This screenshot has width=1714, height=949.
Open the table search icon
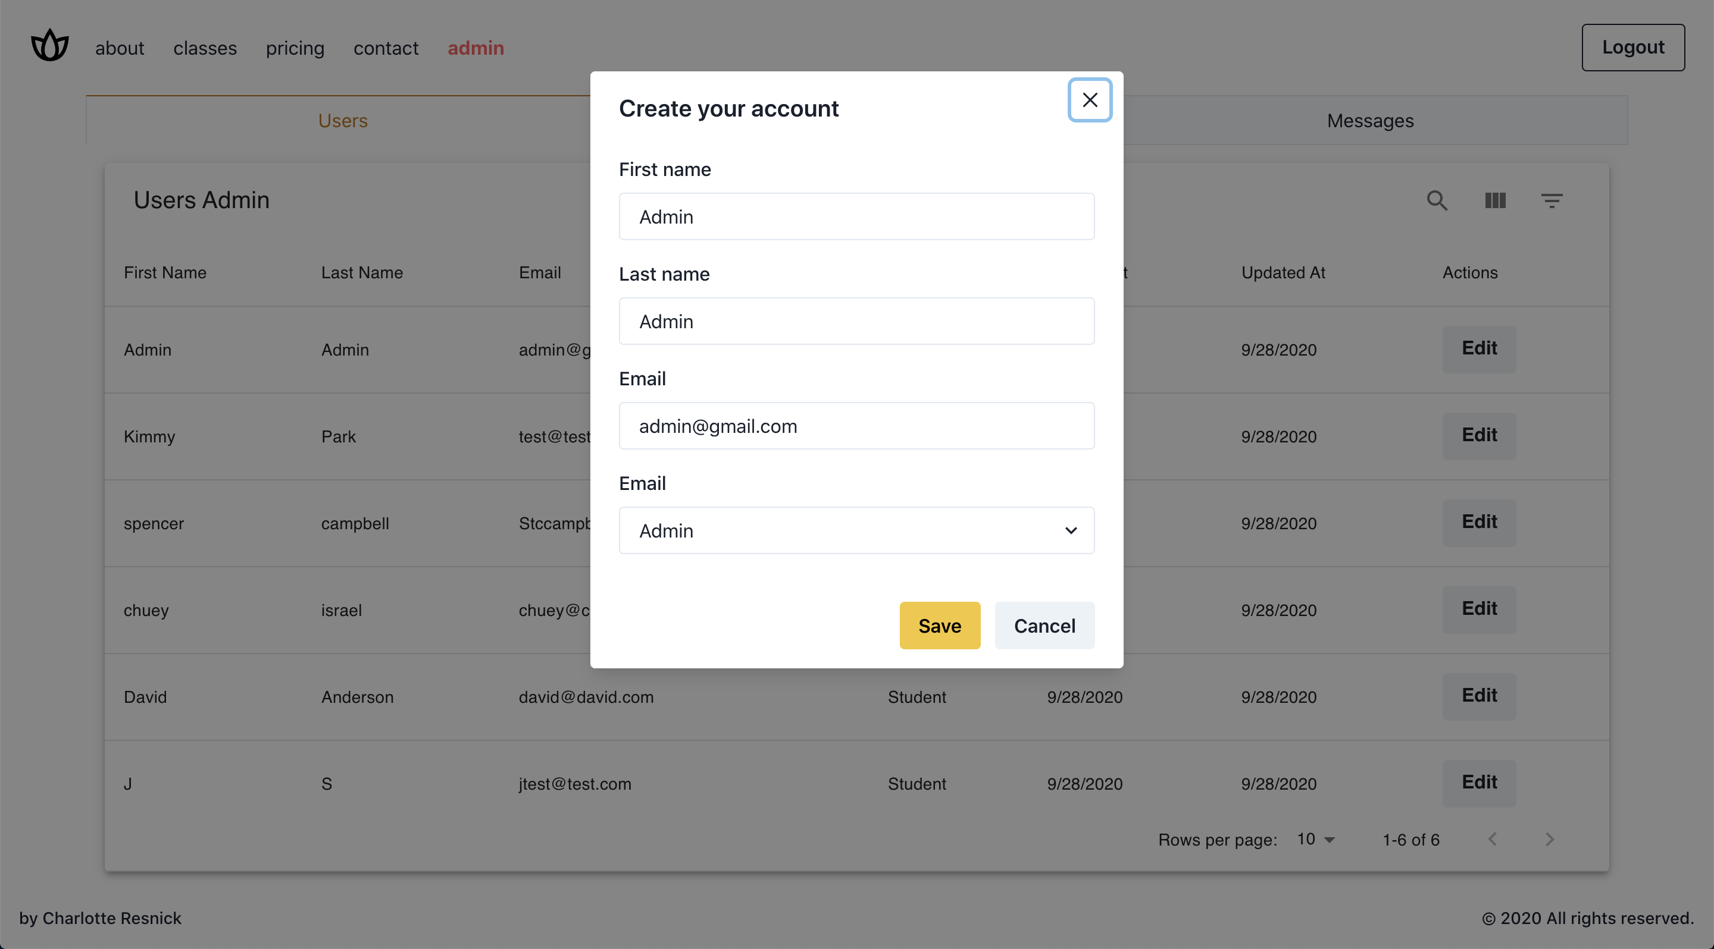[1437, 200]
